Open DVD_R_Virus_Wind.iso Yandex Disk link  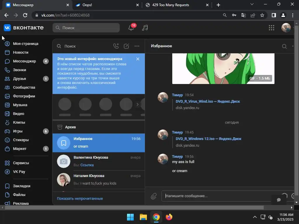point(208,101)
